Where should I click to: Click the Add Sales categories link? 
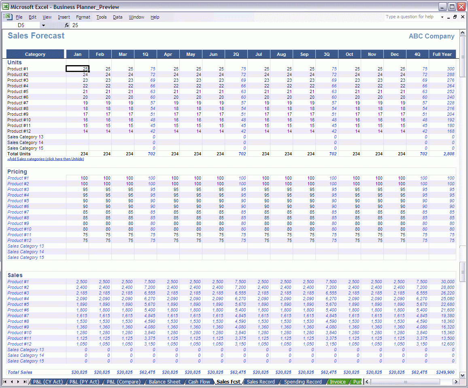[45, 159]
